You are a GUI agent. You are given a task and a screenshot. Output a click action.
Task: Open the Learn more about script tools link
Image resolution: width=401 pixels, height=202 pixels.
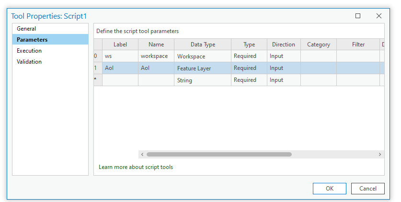tap(136, 167)
